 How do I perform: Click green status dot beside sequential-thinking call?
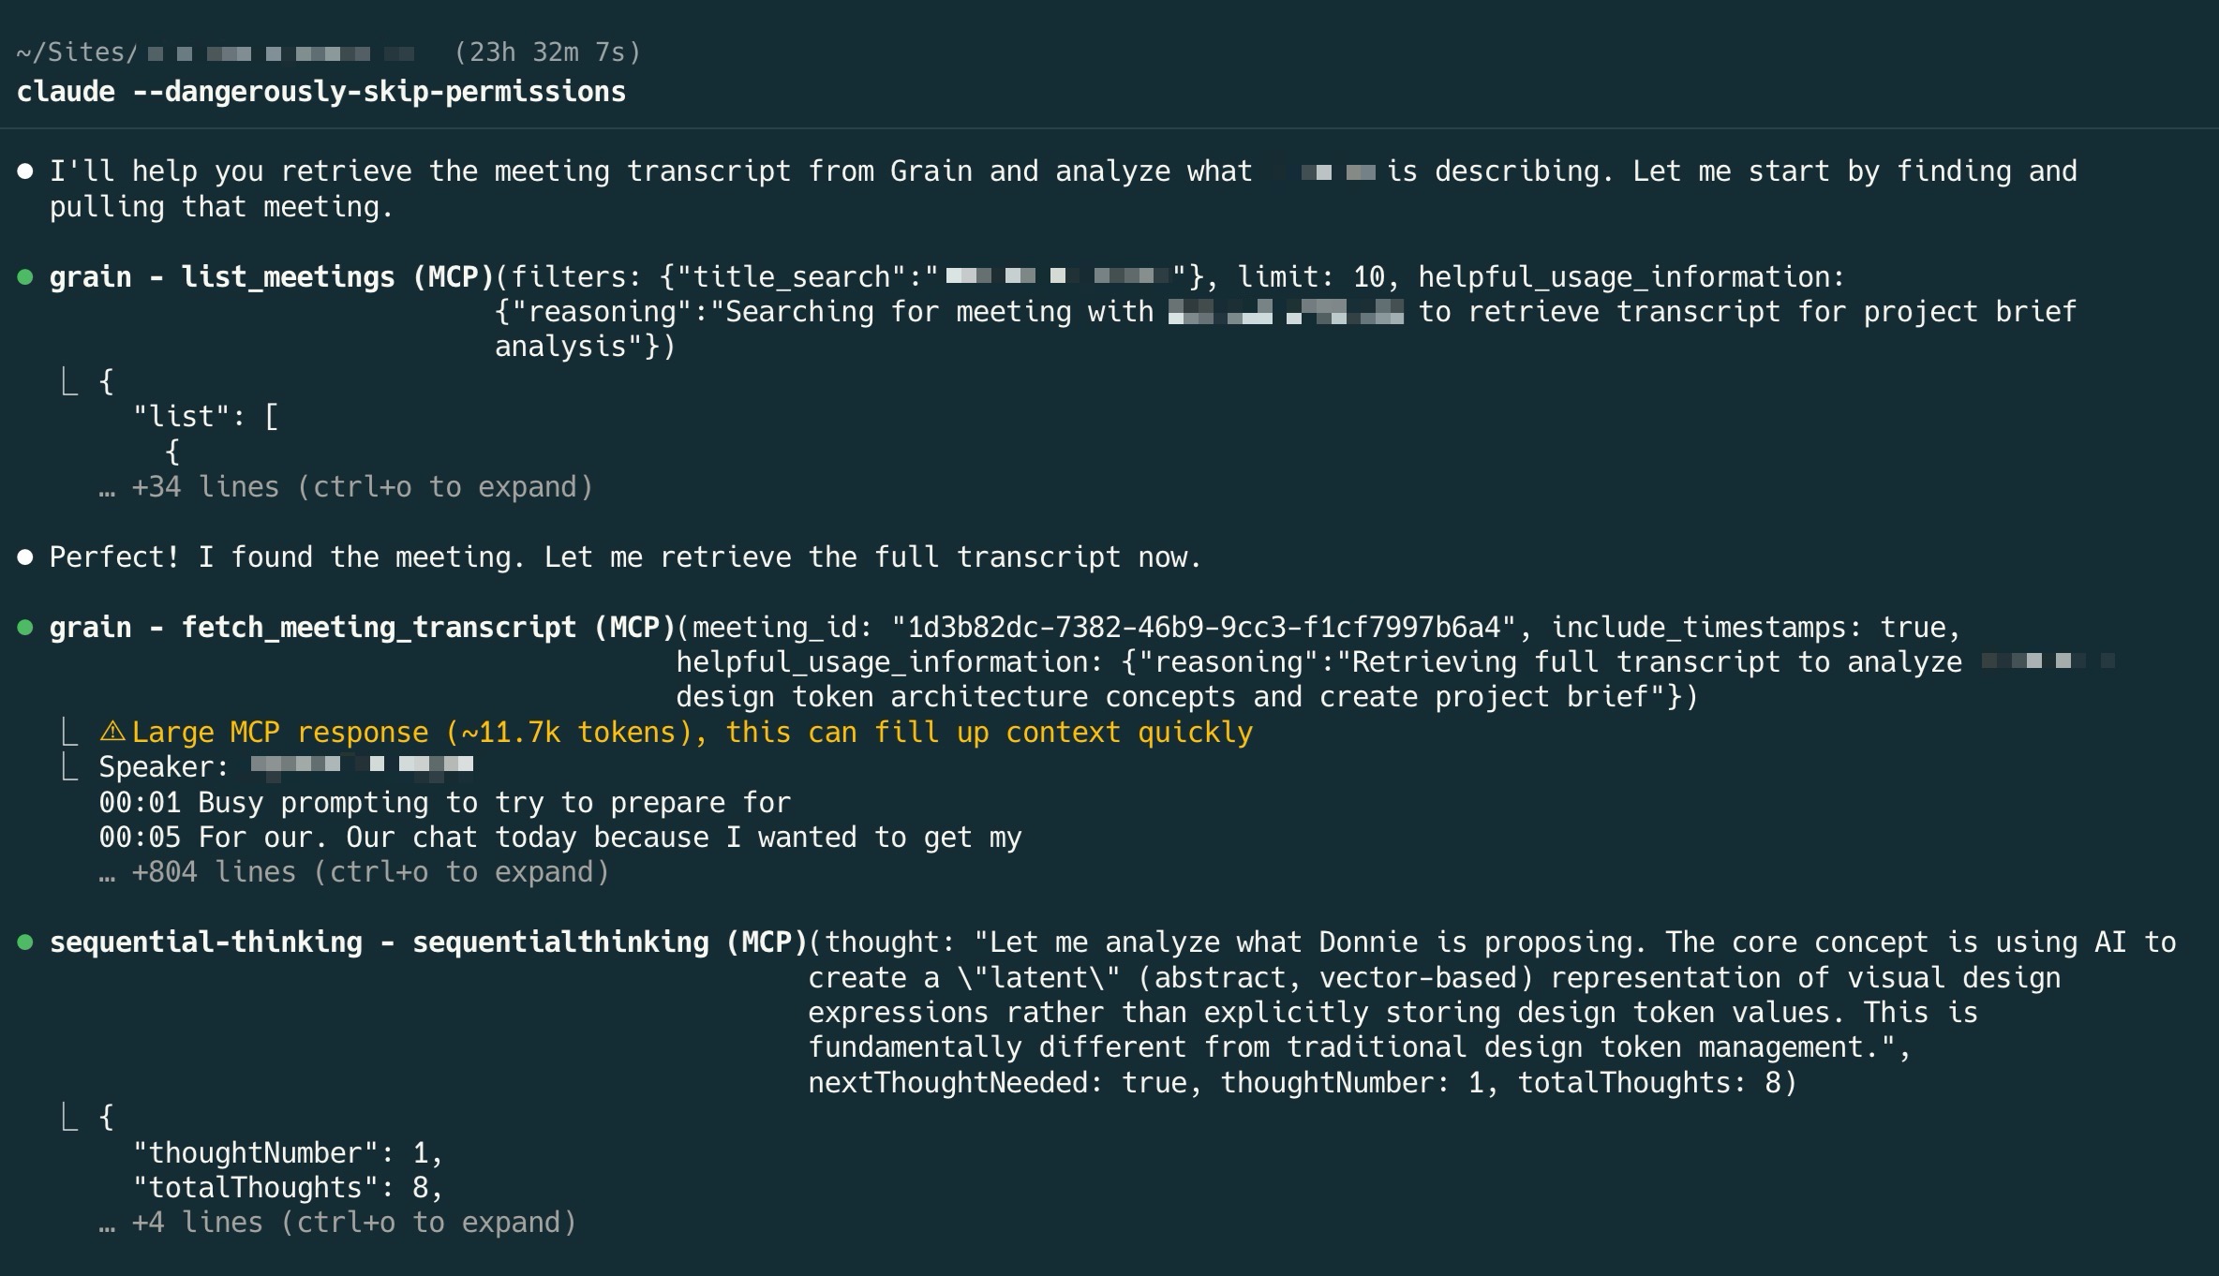[x=26, y=942]
